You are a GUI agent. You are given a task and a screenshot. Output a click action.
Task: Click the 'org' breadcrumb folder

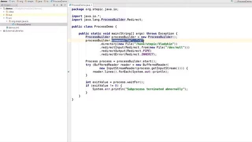pos(20,1)
